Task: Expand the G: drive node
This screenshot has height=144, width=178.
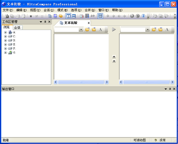Action: [x=5, y=52]
